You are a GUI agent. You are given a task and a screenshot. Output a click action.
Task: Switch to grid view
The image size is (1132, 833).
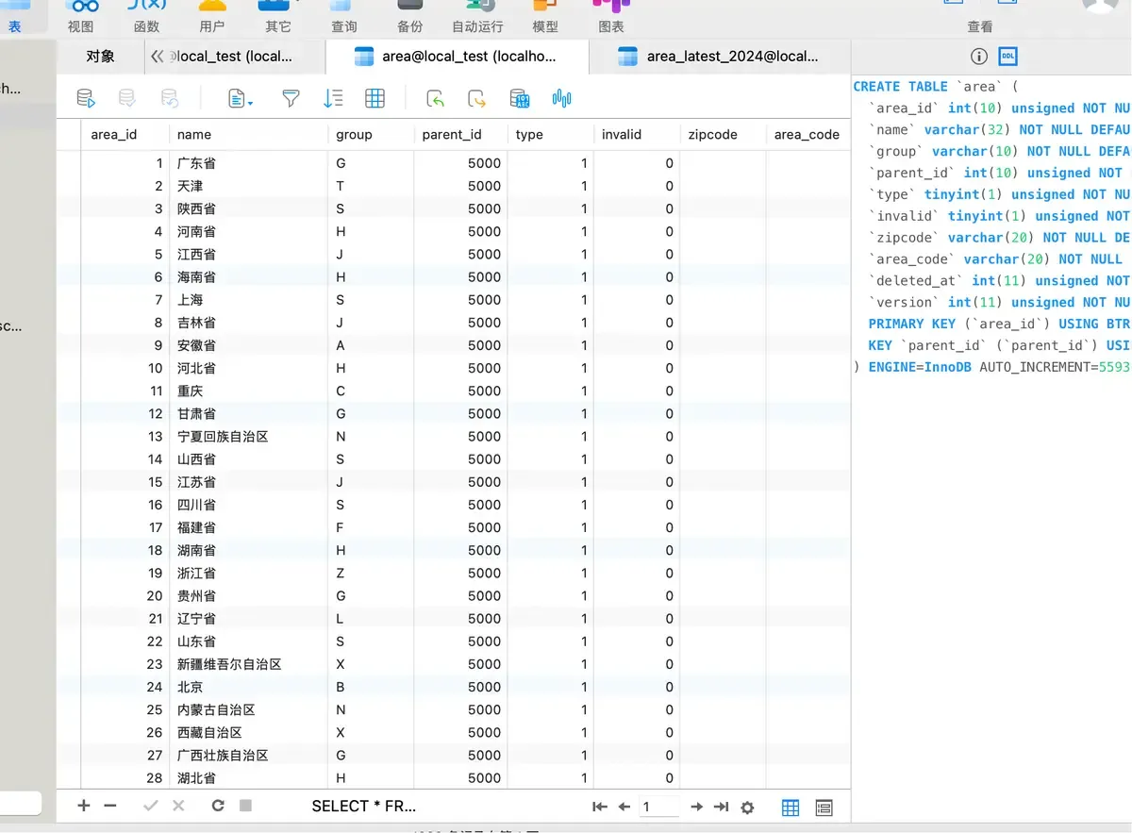[791, 808]
